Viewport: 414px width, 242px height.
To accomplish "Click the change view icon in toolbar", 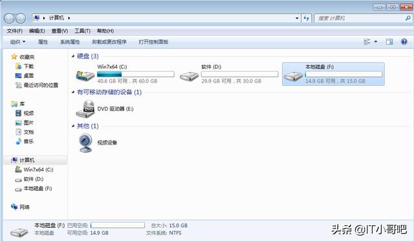I will (367, 41).
